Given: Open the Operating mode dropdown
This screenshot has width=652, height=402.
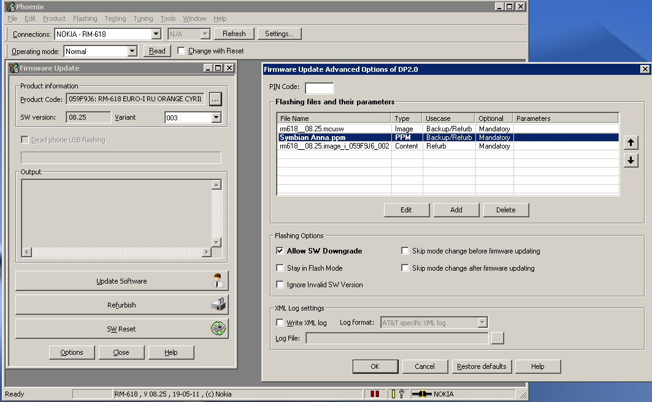Looking at the screenshot, I should [132, 51].
